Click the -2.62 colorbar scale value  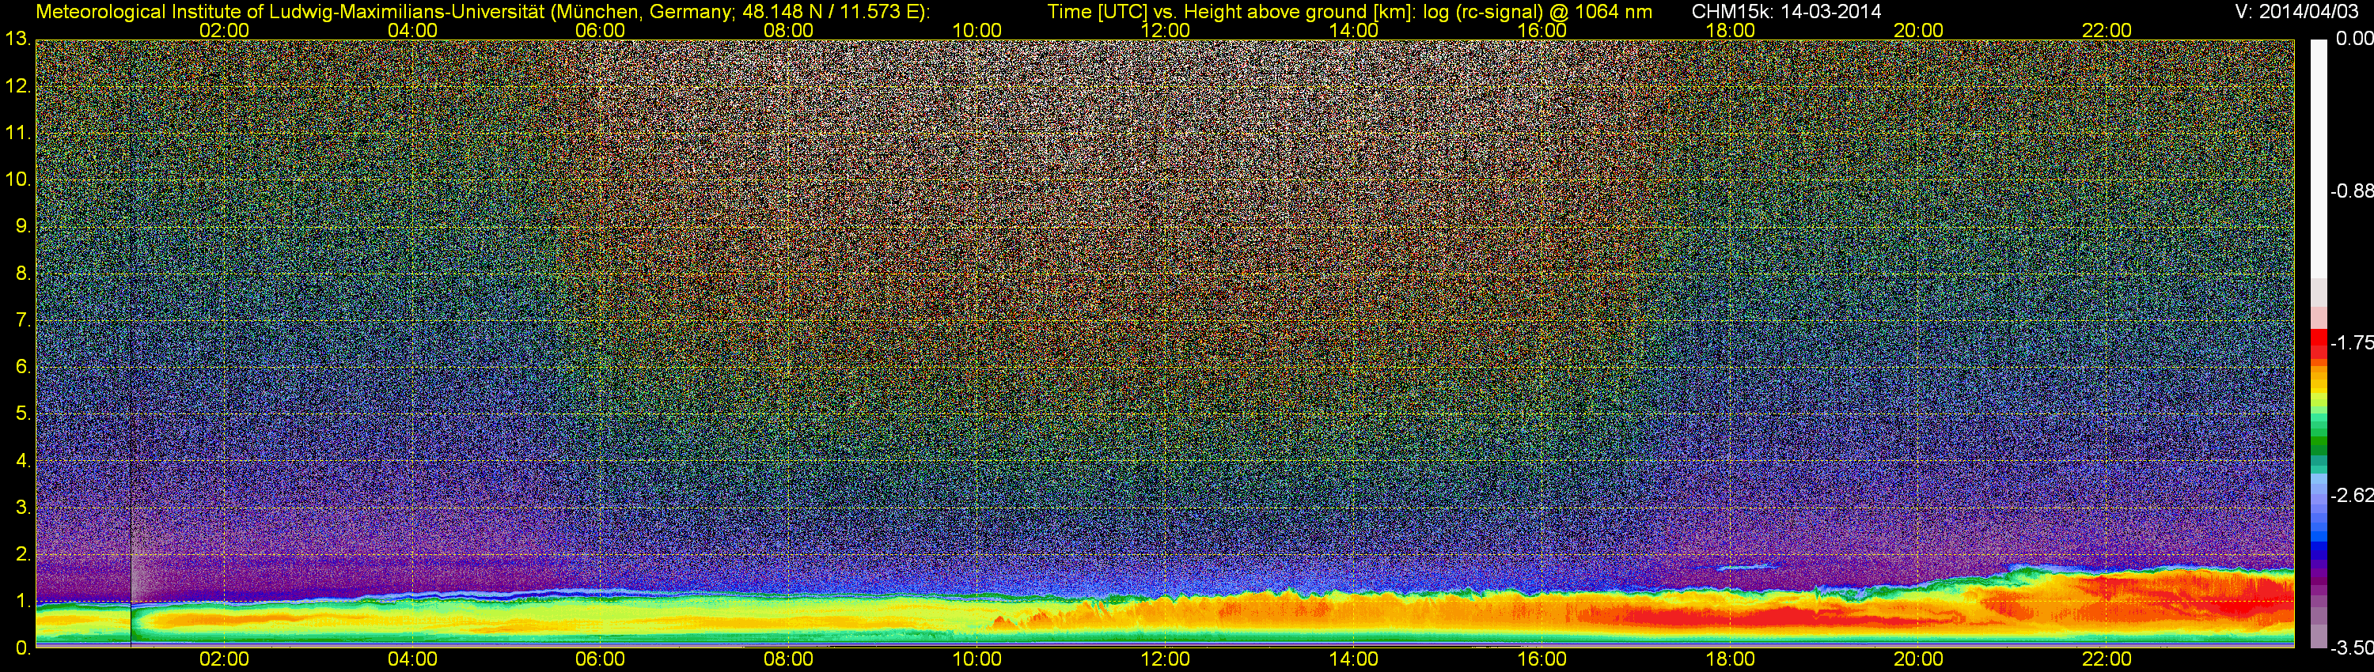click(2351, 495)
